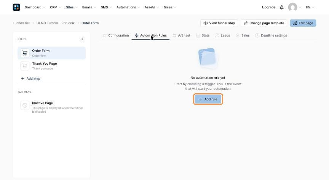This screenshot has width=329, height=180.
Task: Expand the SMS dropdown
Action: click(106, 7)
